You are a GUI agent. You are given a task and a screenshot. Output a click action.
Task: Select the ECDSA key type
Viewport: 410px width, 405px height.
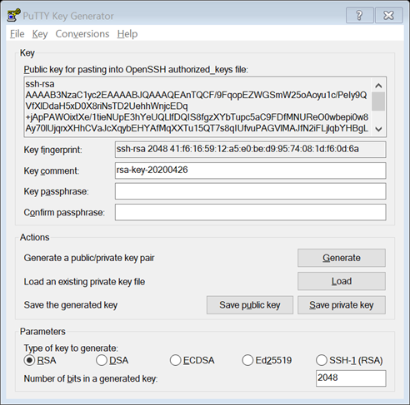pos(192,360)
